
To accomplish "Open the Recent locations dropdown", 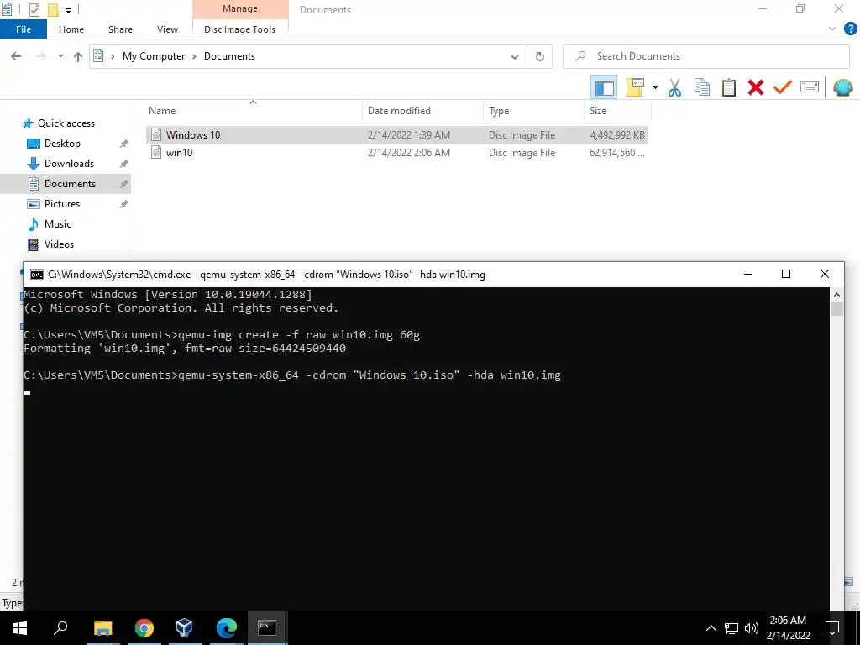I will tap(60, 56).
